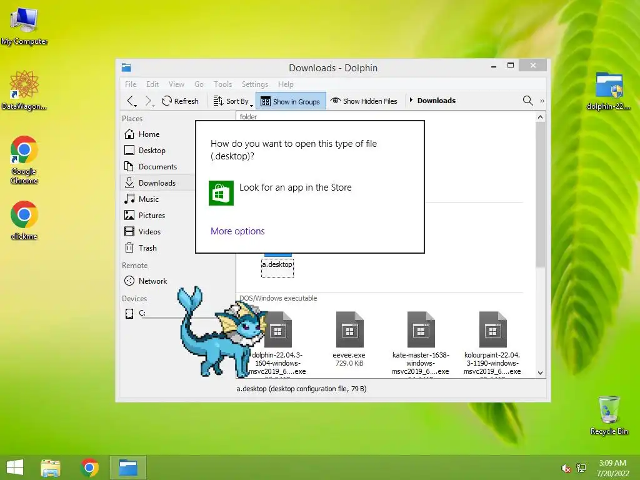Viewport: 640px width, 480px height.
Task: Click the Dolphin taskbar button
Action: 127,467
